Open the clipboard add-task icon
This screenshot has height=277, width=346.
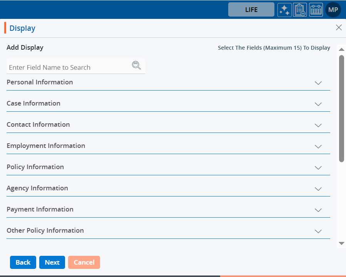[x=300, y=10]
